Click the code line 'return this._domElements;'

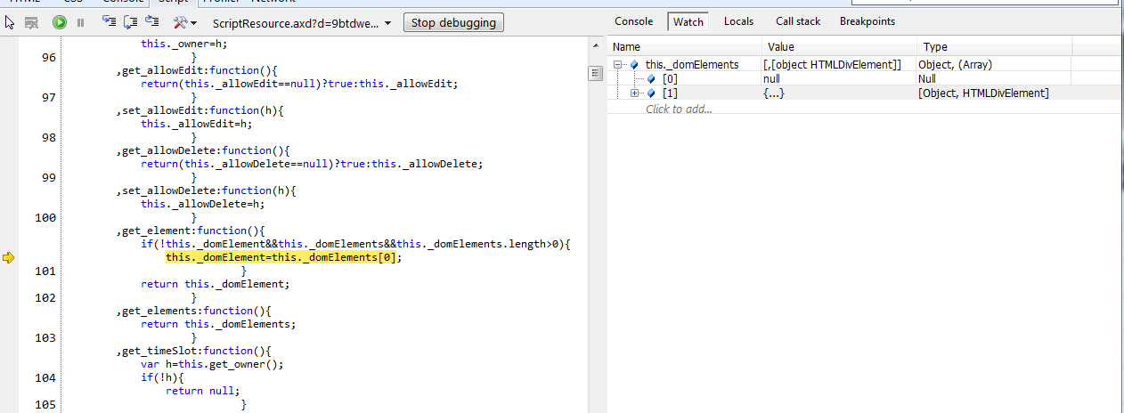218,324
